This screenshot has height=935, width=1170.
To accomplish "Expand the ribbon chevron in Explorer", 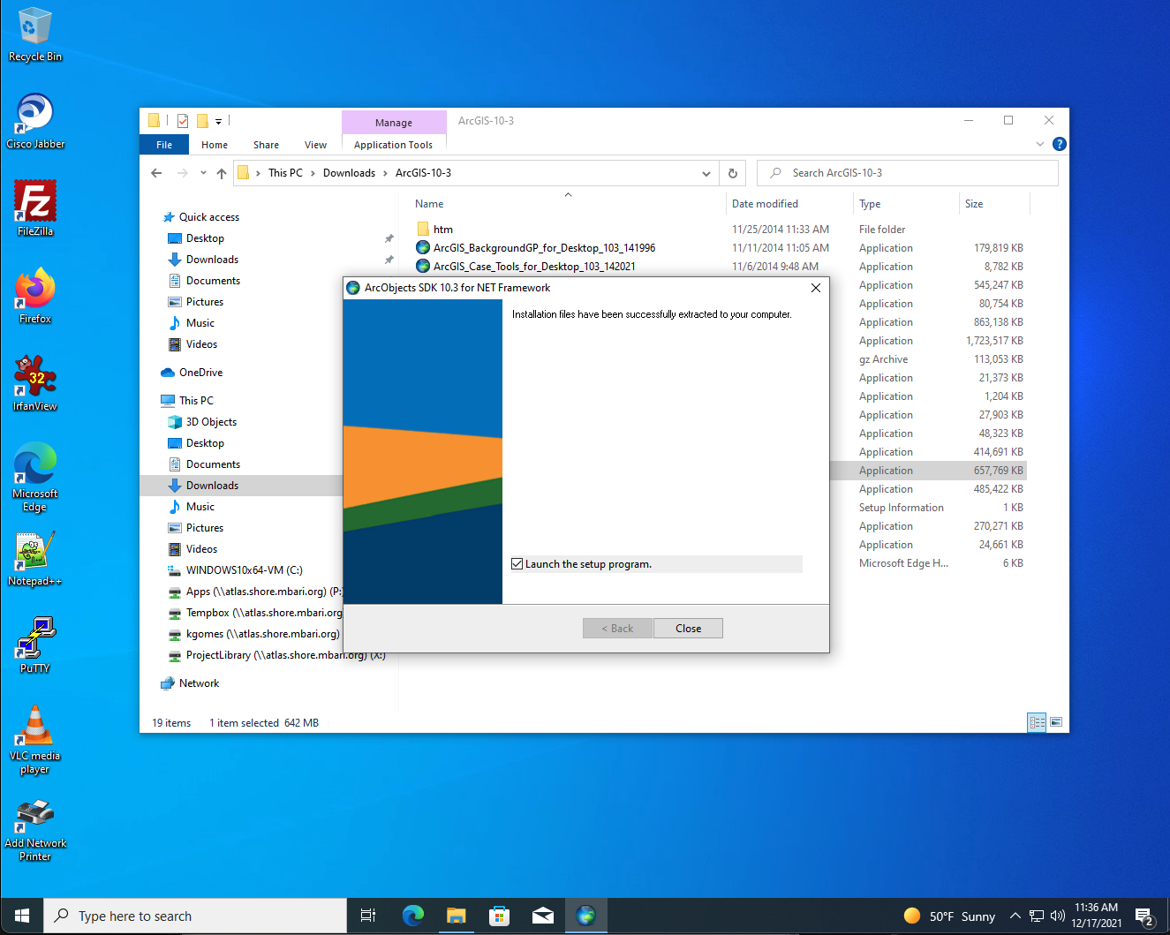I will coord(1040,144).
